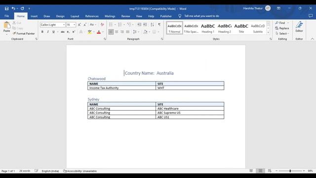
Task: Center align the paragraph
Action: pos(117,32)
